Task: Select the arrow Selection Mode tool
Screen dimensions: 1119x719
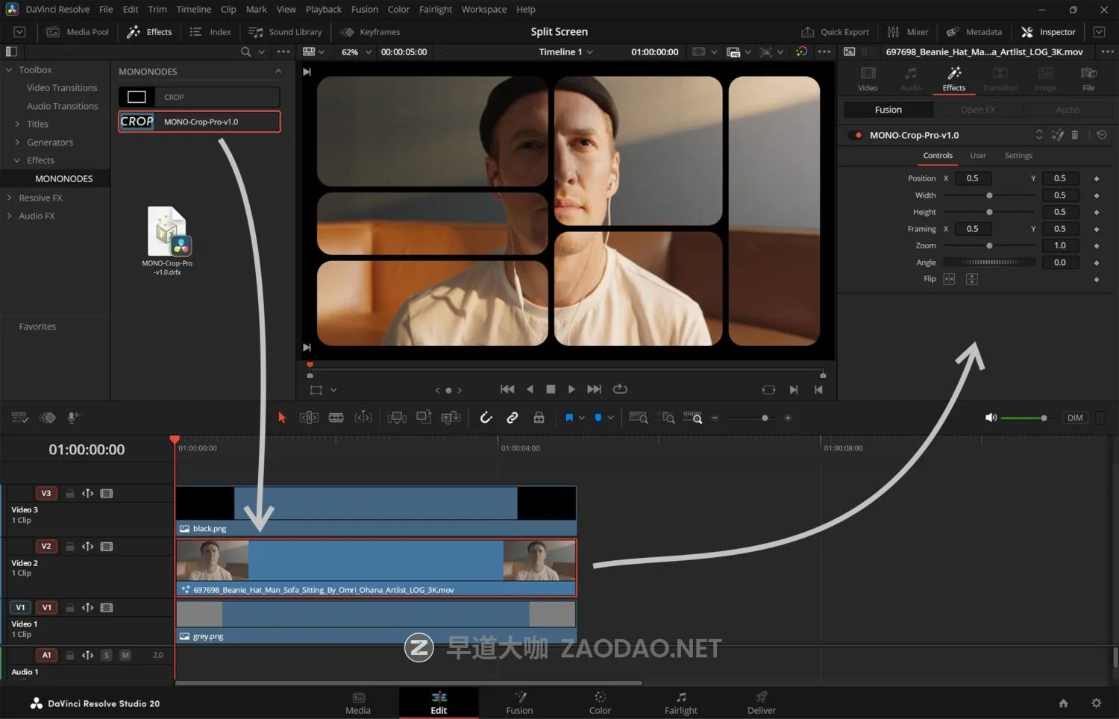Action: tap(282, 418)
